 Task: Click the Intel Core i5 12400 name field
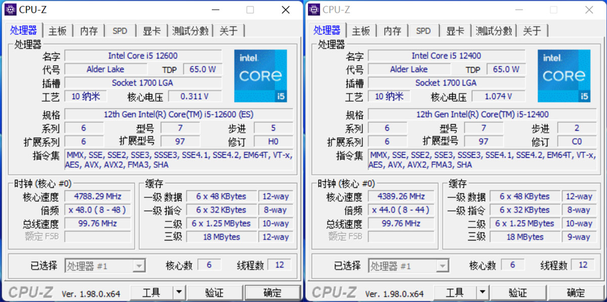[x=447, y=56]
